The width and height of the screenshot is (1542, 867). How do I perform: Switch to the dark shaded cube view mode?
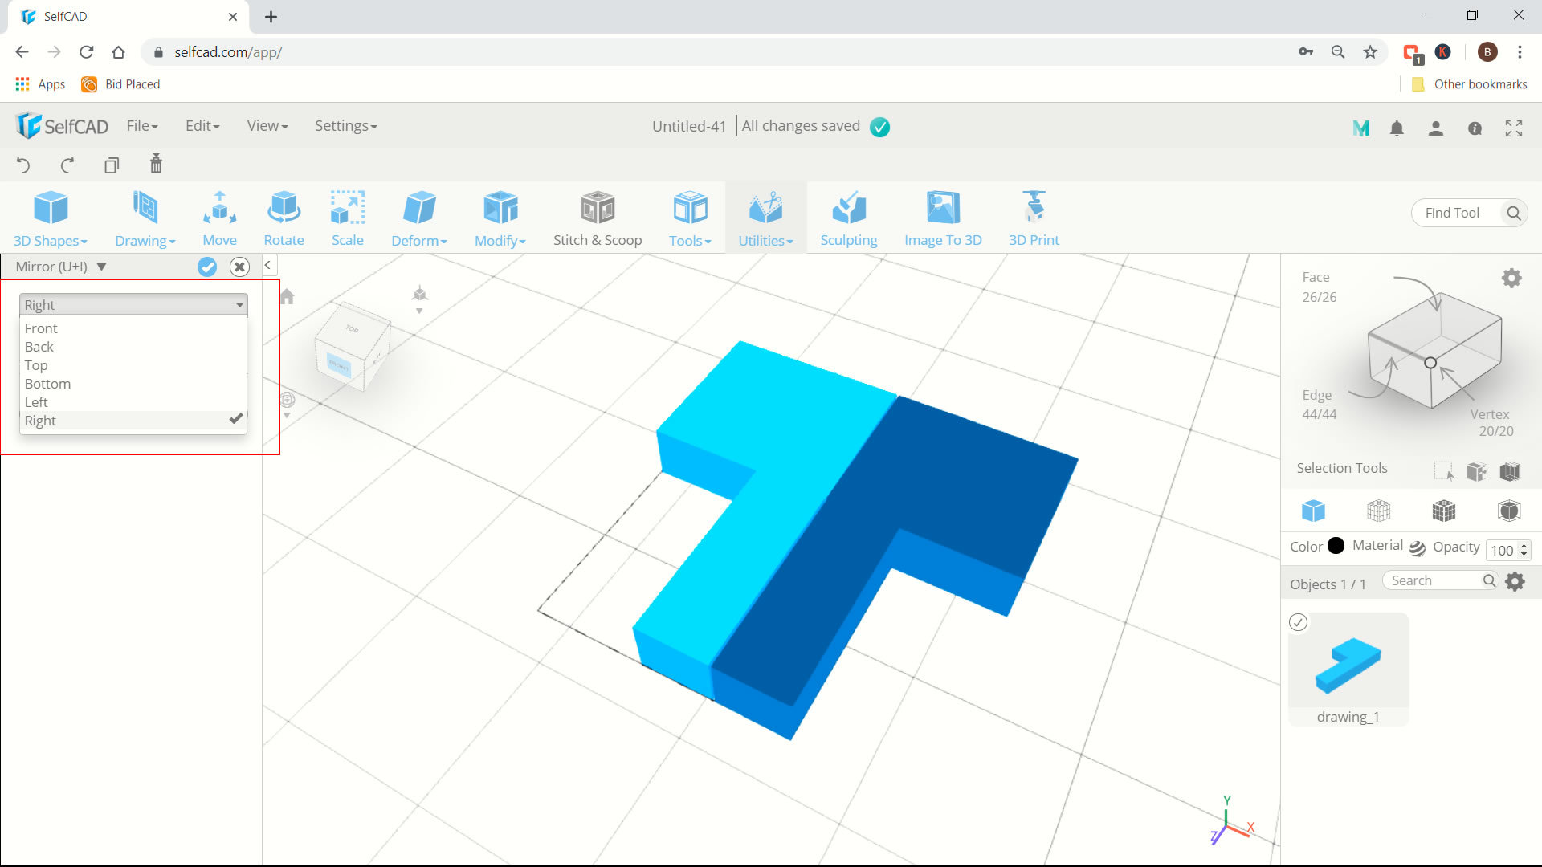1509,511
